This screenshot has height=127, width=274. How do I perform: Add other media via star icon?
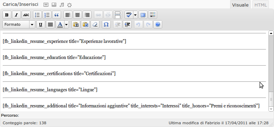coord(69,5)
